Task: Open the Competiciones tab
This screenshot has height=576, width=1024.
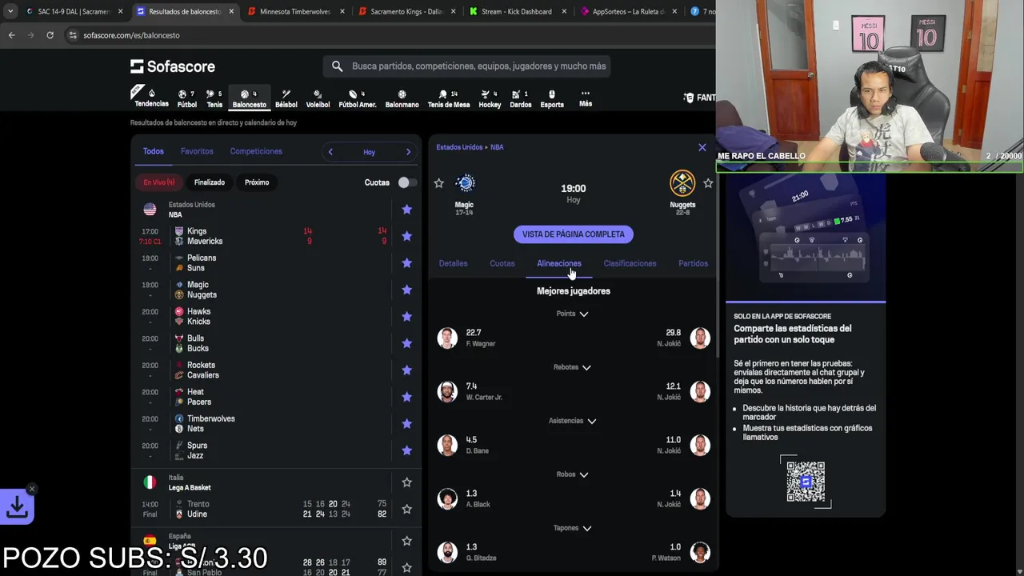Action: (x=256, y=151)
